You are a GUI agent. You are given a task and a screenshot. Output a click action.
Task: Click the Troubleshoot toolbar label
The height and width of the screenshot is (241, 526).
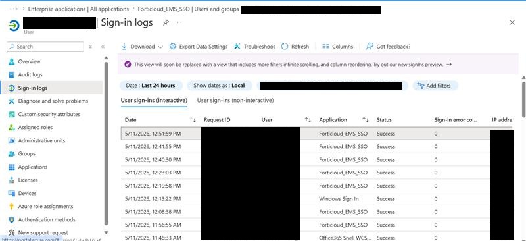[259, 47]
